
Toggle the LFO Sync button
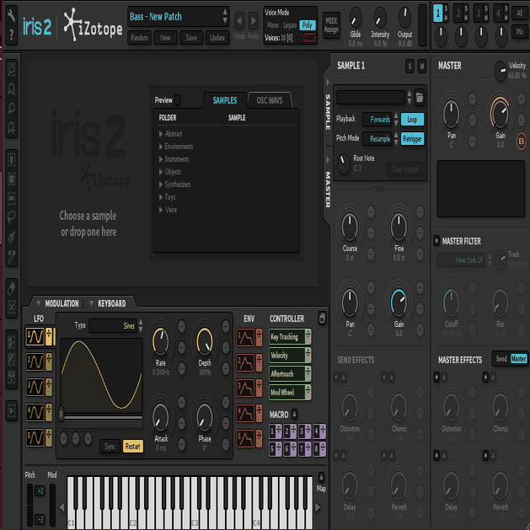point(110,447)
